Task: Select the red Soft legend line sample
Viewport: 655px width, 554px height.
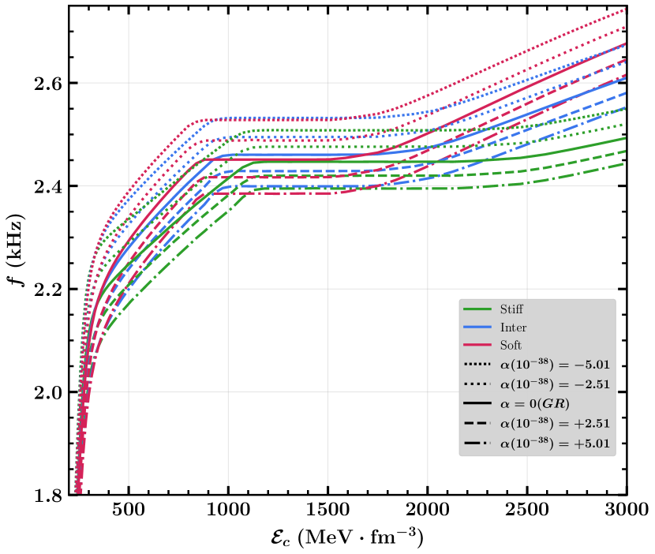Action: tap(477, 345)
